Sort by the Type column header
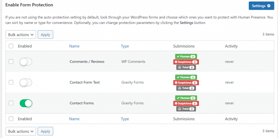This screenshot has width=278, height=138. point(125,46)
